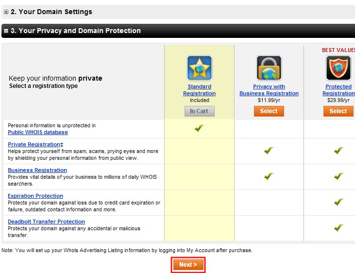Select the $11.99/yr Privacy with Business plan
355x273 pixels.
click(x=269, y=111)
